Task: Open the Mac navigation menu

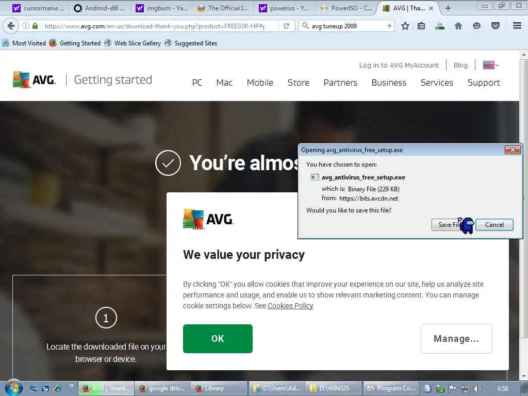Action: (x=224, y=82)
